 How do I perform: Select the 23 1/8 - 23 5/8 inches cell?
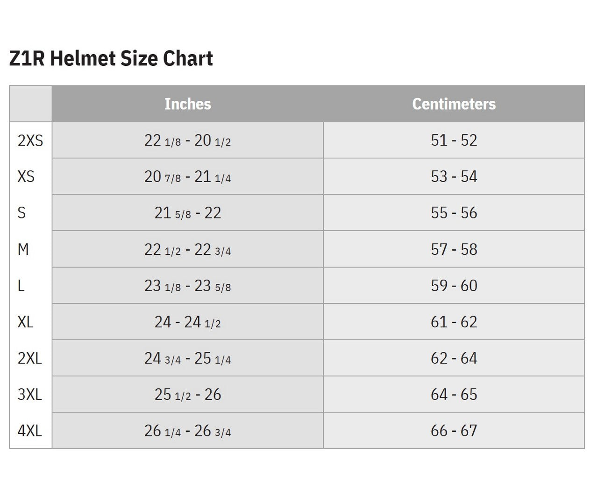click(187, 286)
